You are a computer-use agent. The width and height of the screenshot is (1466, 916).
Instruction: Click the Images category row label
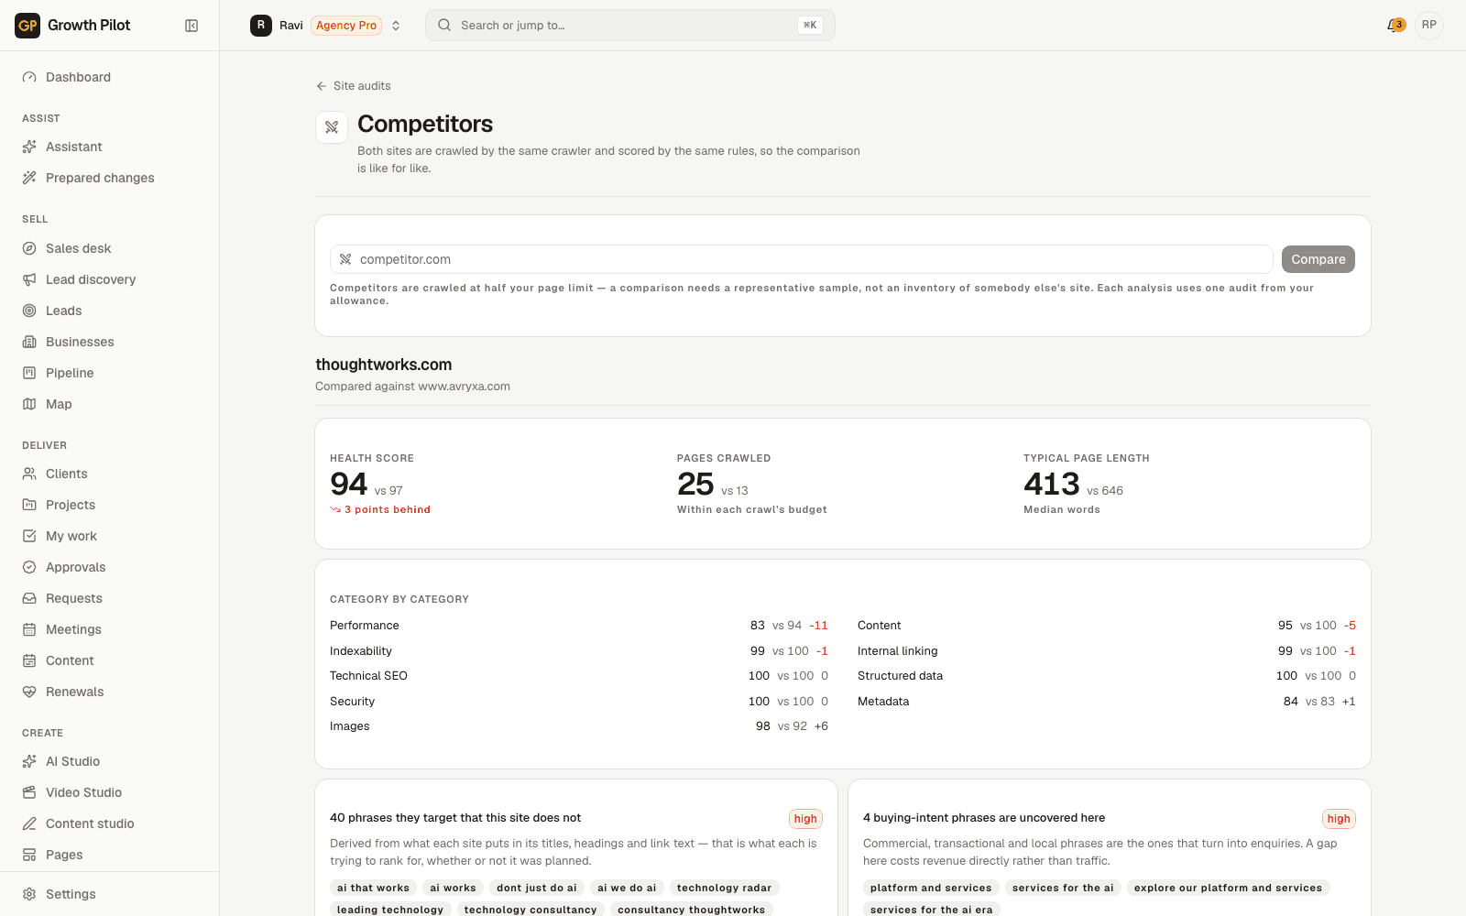point(350,726)
